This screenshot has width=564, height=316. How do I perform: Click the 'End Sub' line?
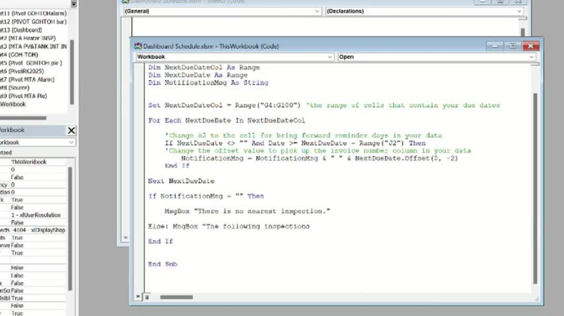[x=163, y=264]
